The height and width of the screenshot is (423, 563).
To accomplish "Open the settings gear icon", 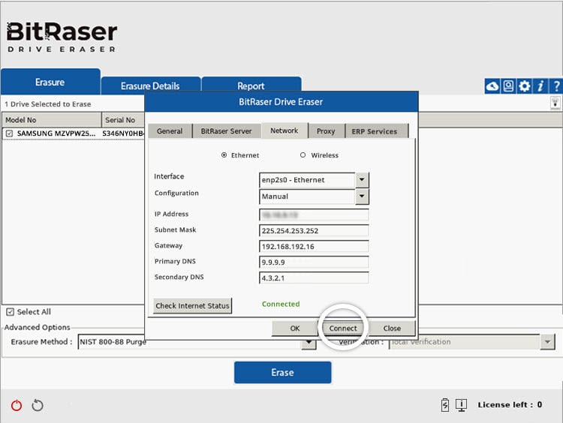I will point(524,86).
